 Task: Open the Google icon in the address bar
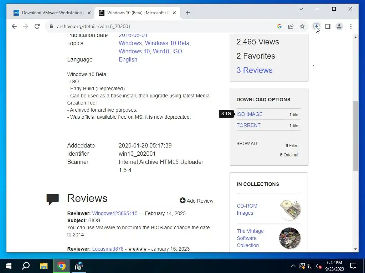tap(279, 26)
